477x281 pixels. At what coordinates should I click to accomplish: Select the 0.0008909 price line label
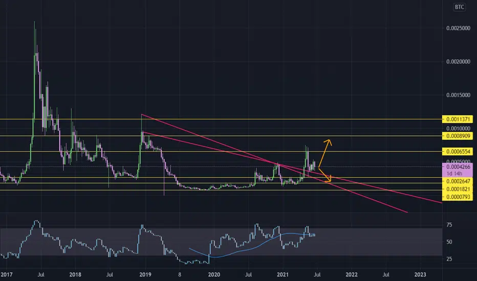(x=458, y=136)
